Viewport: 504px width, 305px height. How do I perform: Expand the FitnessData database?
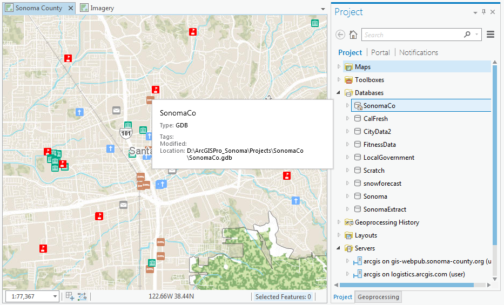(x=347, y=144)
